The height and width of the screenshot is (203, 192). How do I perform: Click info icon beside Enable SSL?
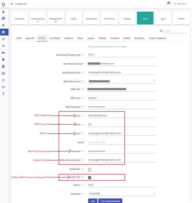[x=83, y=169]
